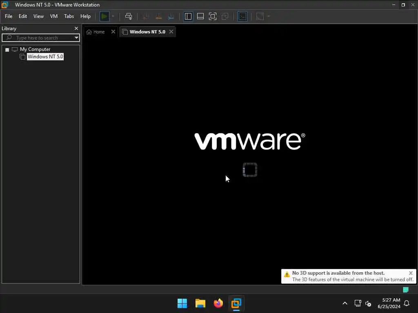The height and width of the screenshot is (313, 418).
Task: Toggle thumbnail bar view icon
Action: click(x=200, y=16)
